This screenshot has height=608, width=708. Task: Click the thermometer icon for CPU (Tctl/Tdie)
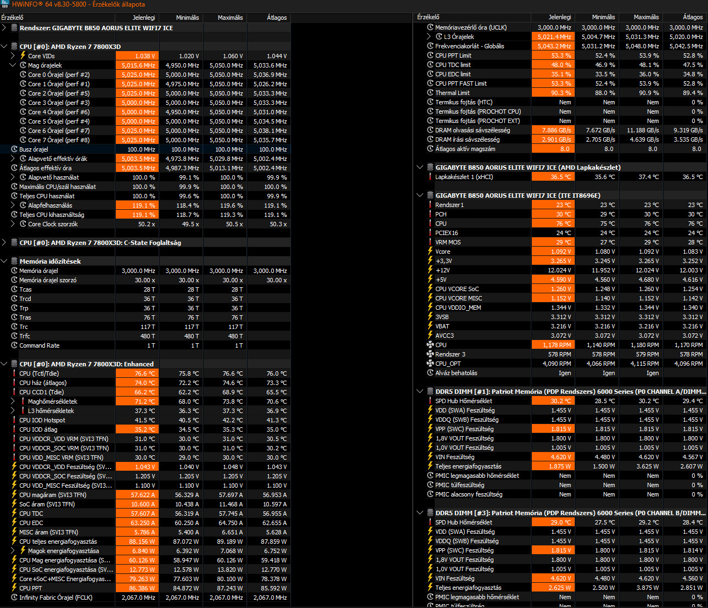[x=14, y=373]
